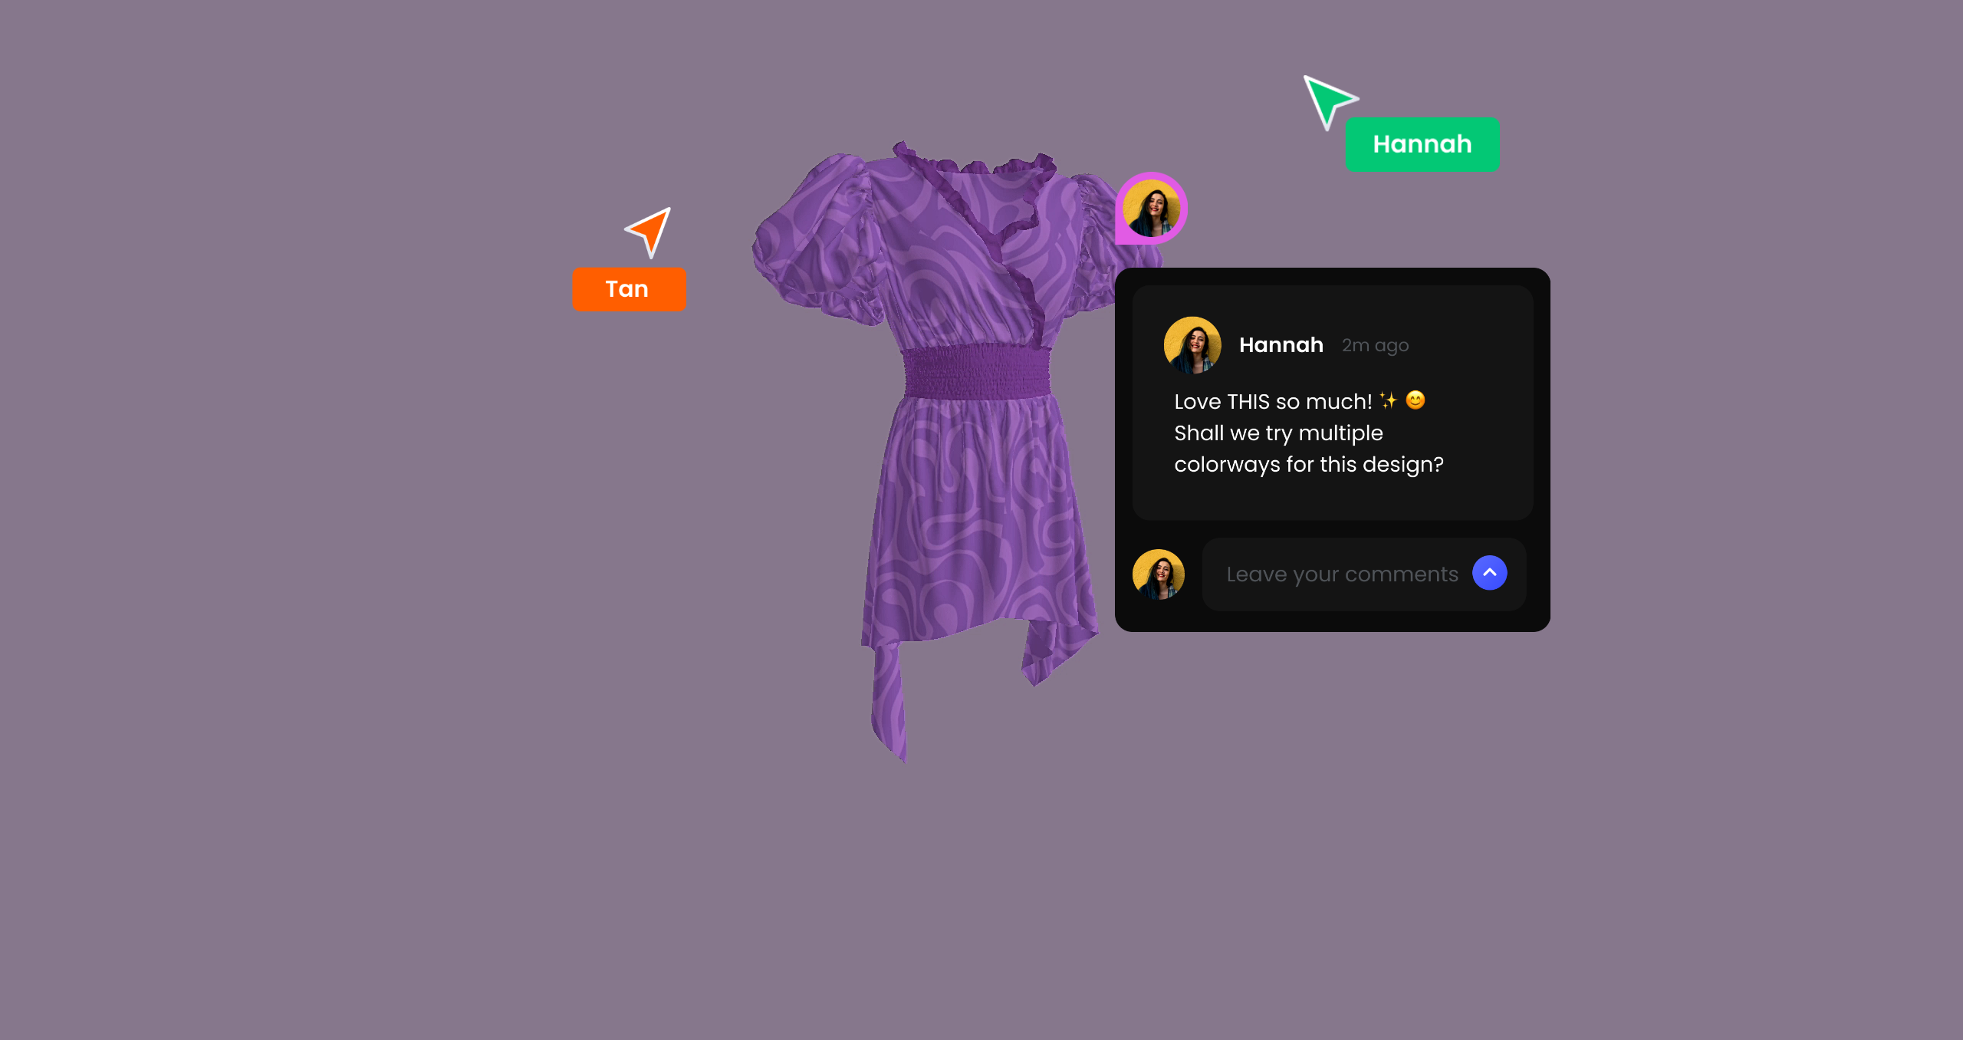This screenshot has width=1963, height=1040.
Task: Click the orange Tan cursor label
Action: 629,289
